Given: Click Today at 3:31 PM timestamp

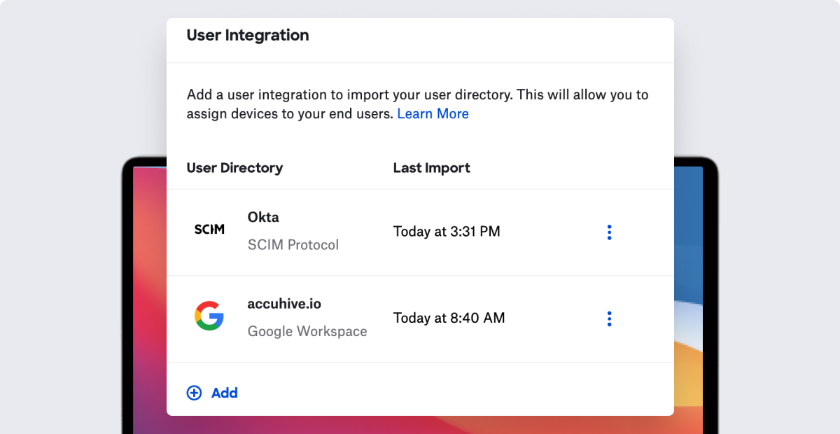Looking at the screenshot, I should click(447, 232).
